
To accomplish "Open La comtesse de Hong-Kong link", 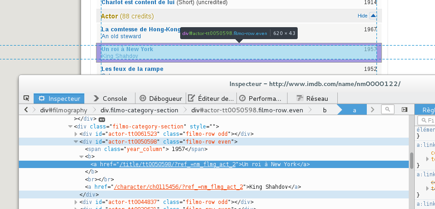I will (141, 29).
